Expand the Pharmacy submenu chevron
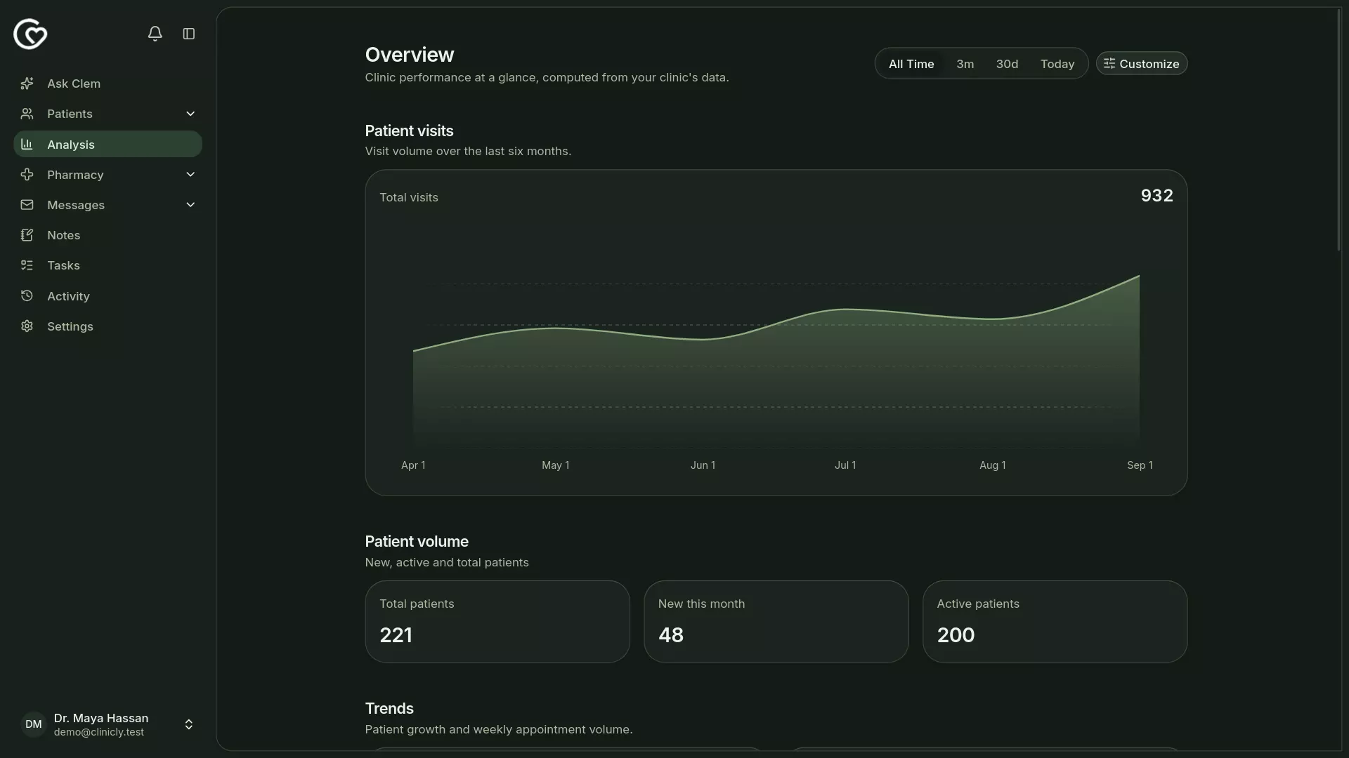1349x758 pixels. tap(190, 175)
